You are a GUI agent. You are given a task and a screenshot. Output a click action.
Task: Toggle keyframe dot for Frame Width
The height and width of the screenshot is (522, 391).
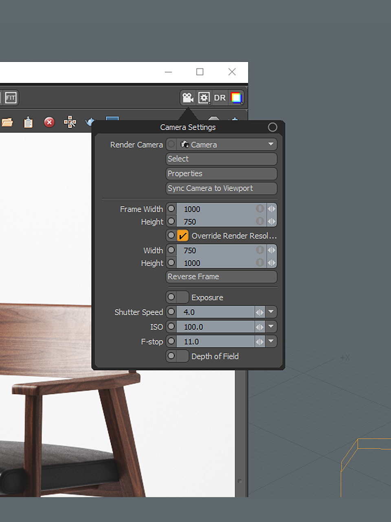tap(171, 209)
